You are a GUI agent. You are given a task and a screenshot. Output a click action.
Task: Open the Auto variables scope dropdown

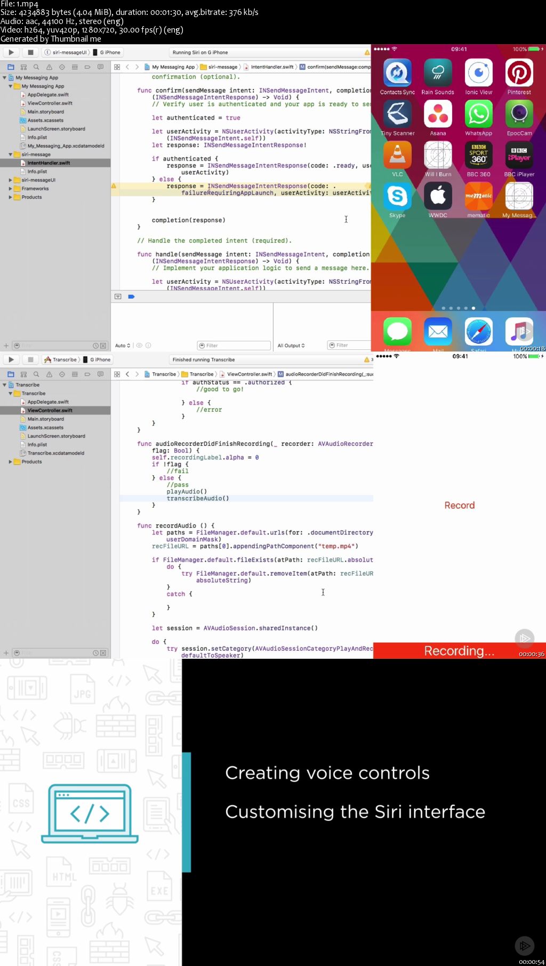[x=123, y=346]
